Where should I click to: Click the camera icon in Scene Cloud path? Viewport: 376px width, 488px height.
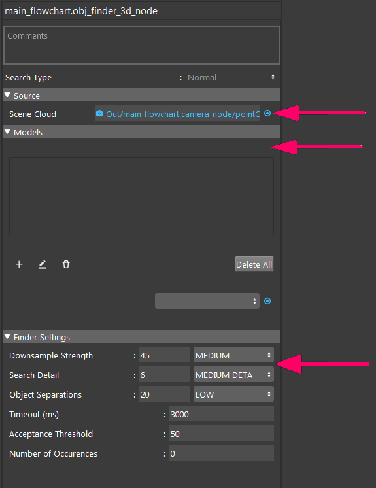coord(99,114)
